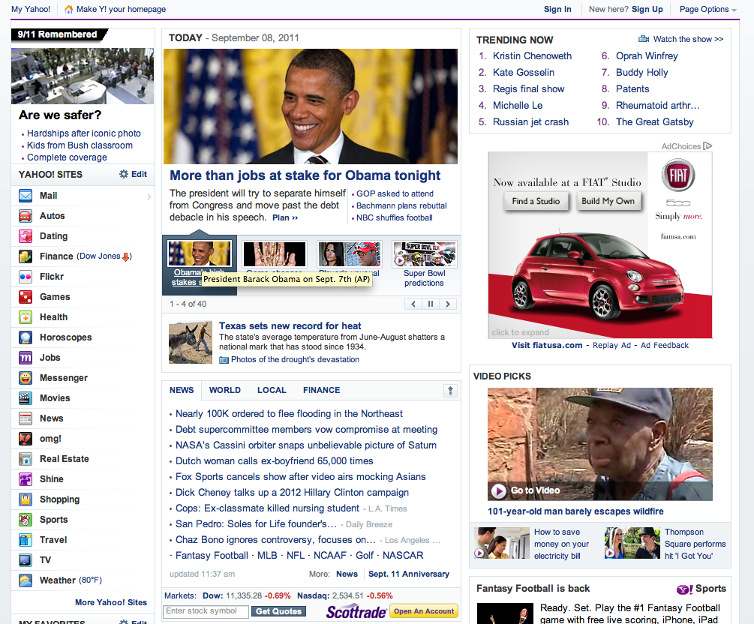Click the Shine icon

(26, 478)
